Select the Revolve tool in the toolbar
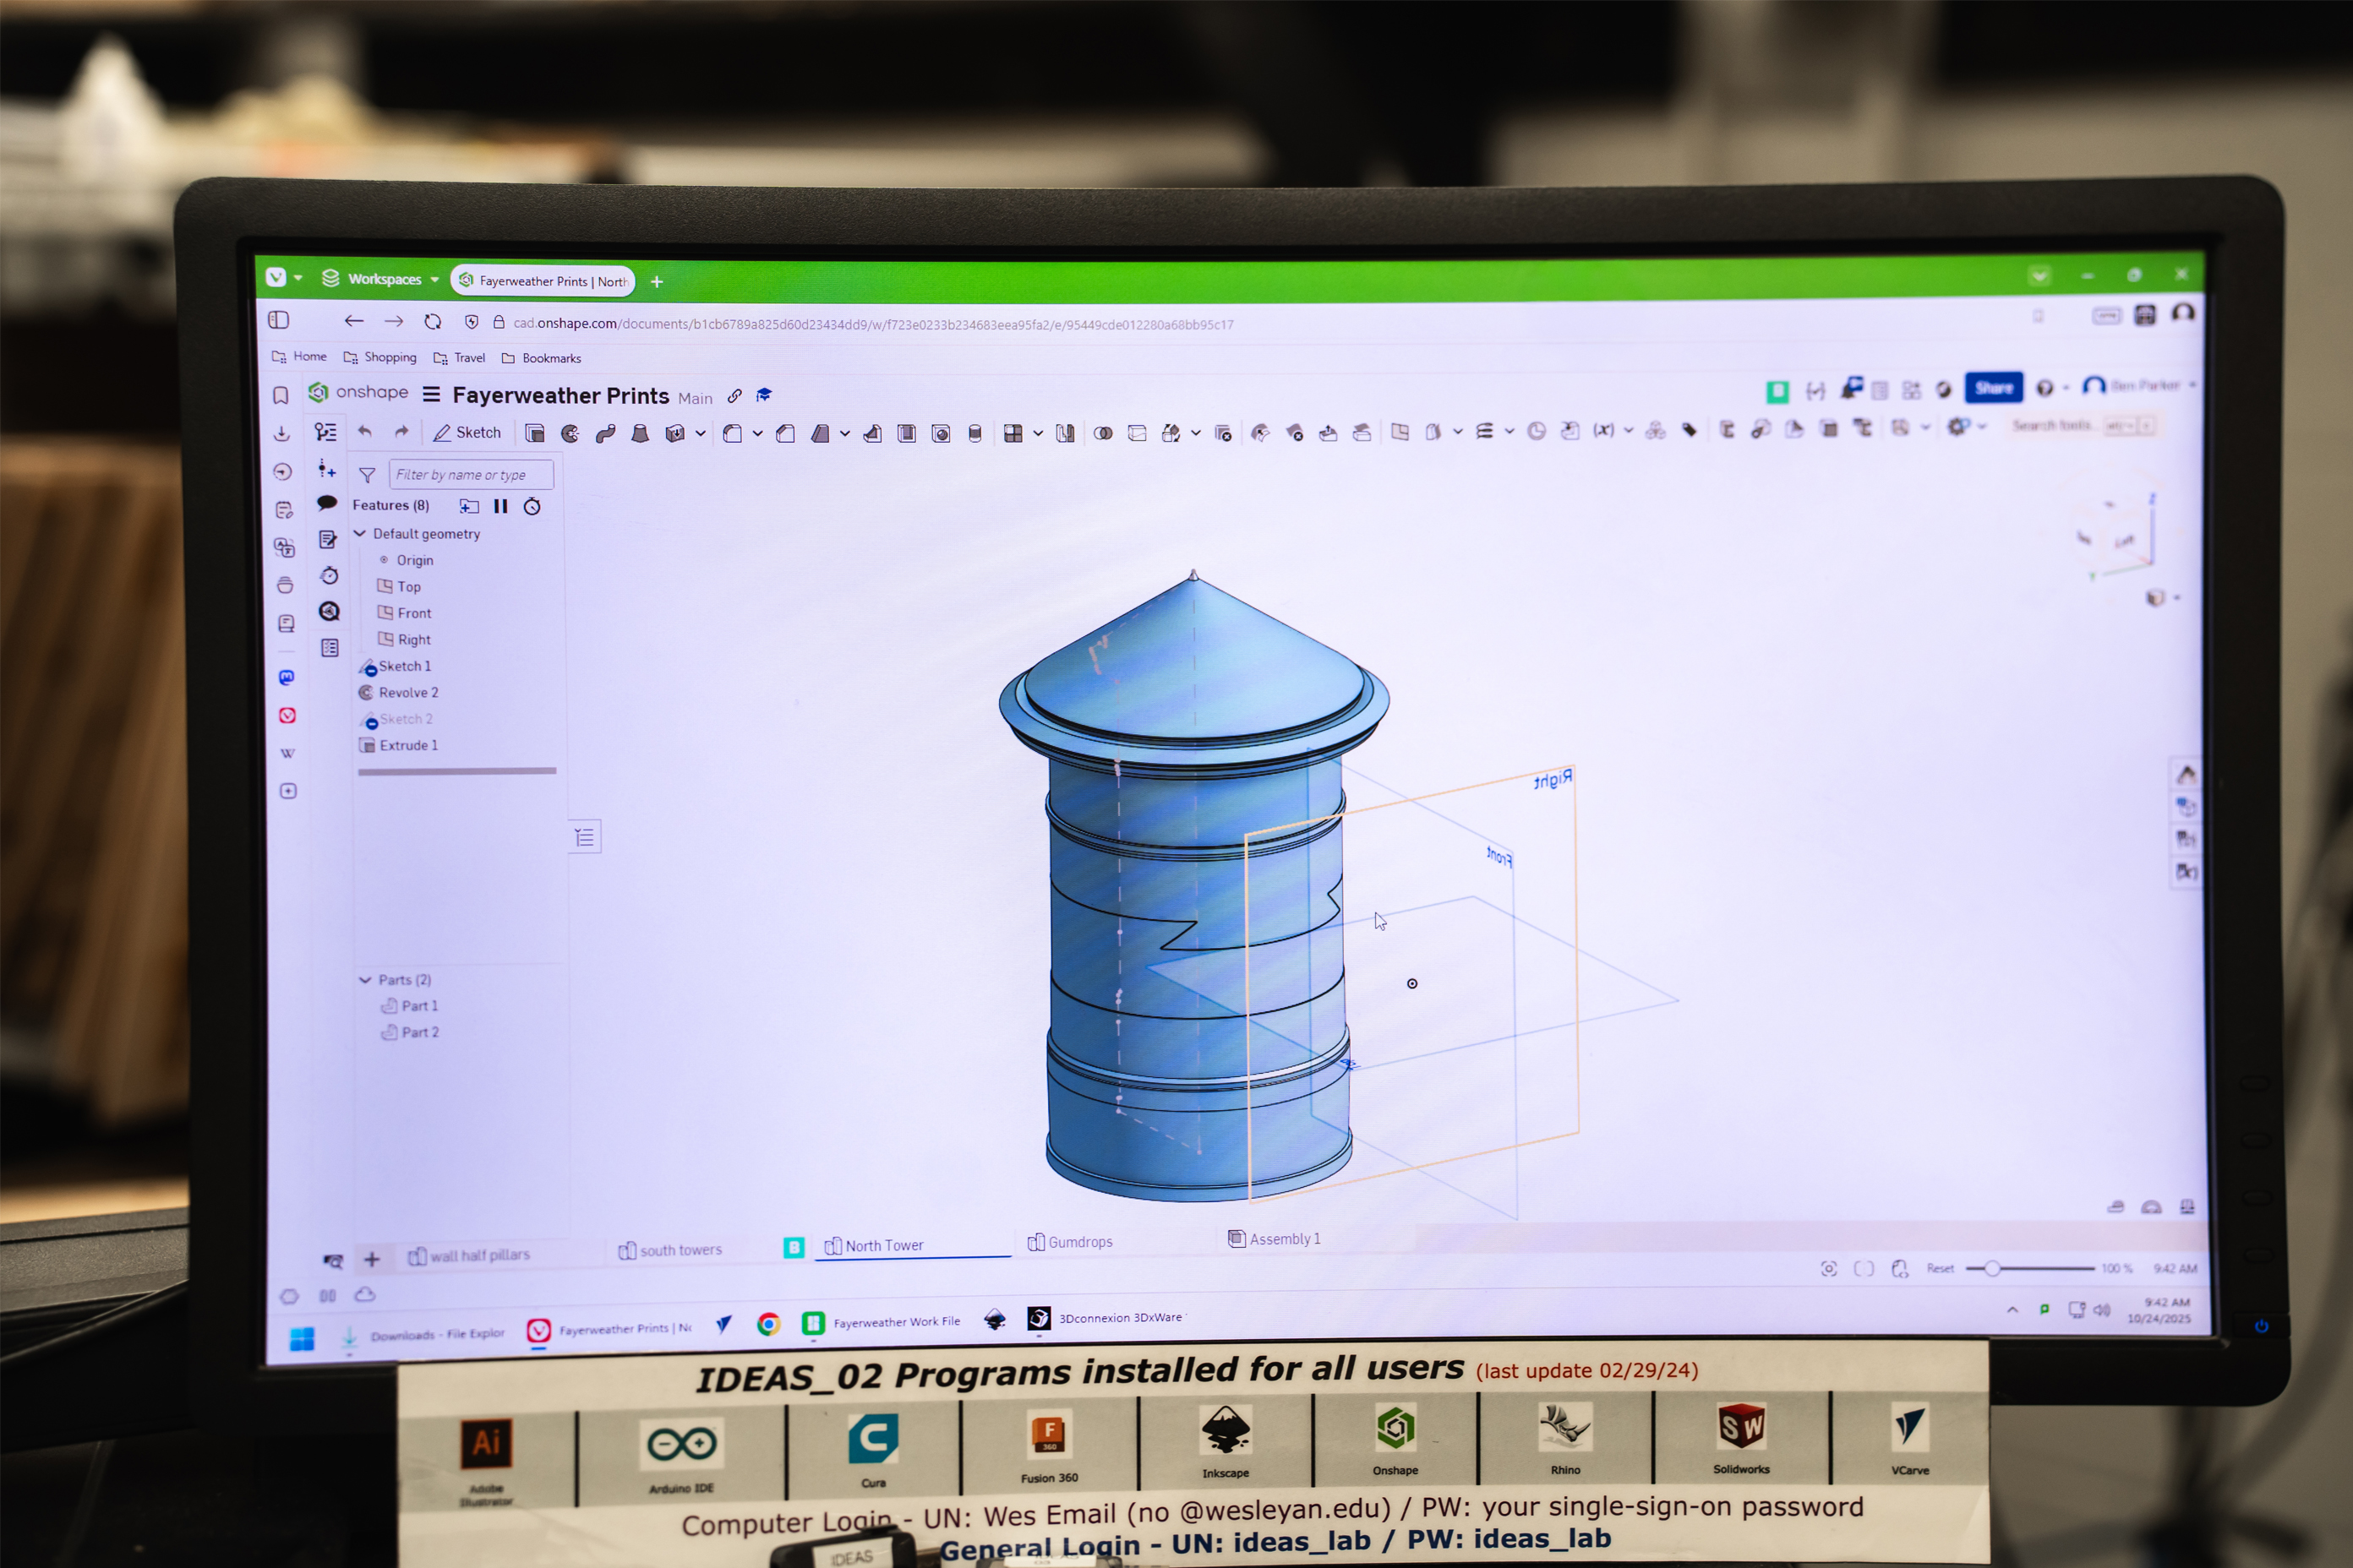Screen dimensions: 2353x1568 [x=571, y=433]
